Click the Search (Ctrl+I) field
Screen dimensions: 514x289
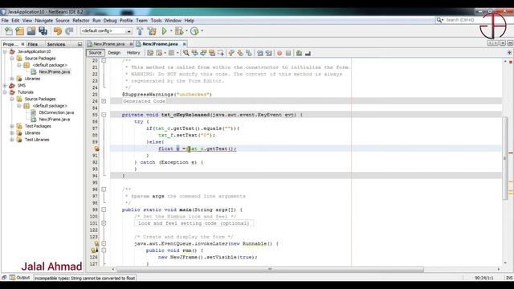point(460,20)
